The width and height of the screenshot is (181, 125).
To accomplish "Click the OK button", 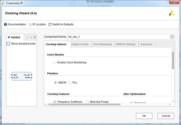I will pos(144,116).
